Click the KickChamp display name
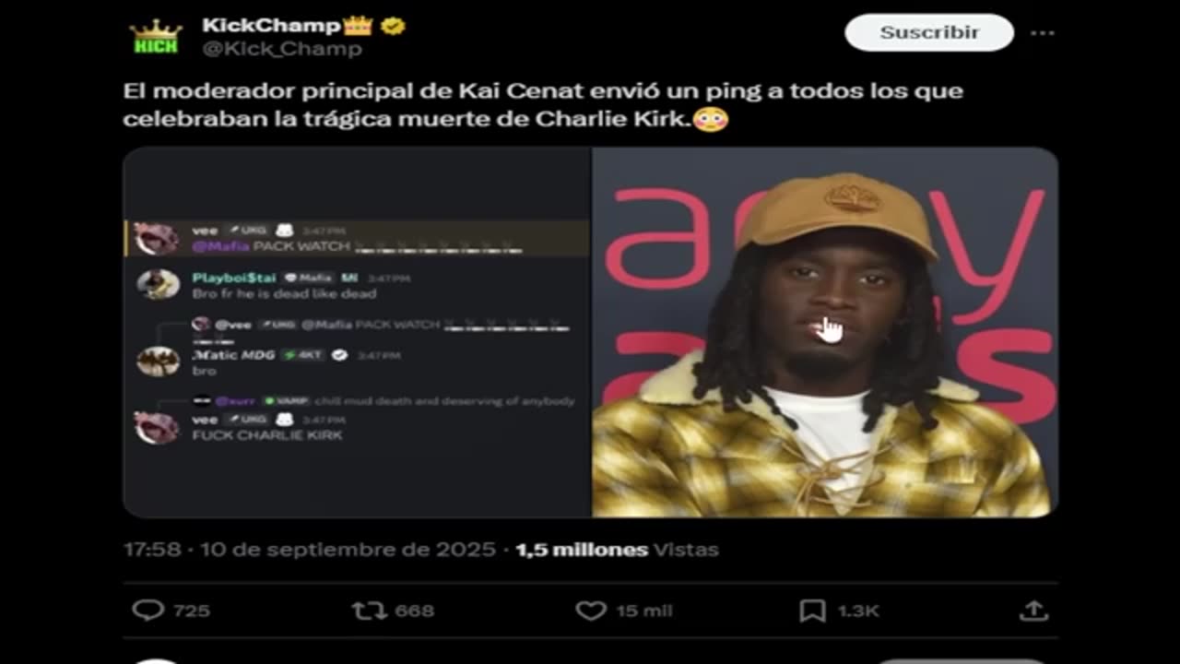 [271, 26]
